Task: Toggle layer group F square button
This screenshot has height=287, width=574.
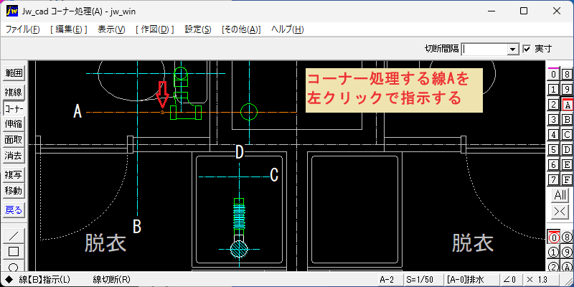Action: tap(567, 180)
